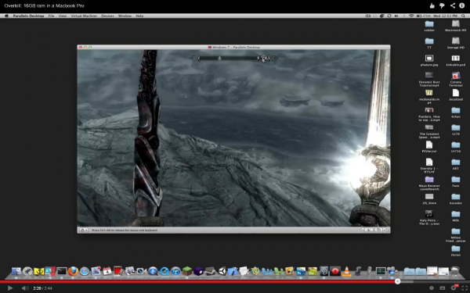Open Spotlight search in menu bar
This screenshot has width=470, height=293.
point(463,16)
